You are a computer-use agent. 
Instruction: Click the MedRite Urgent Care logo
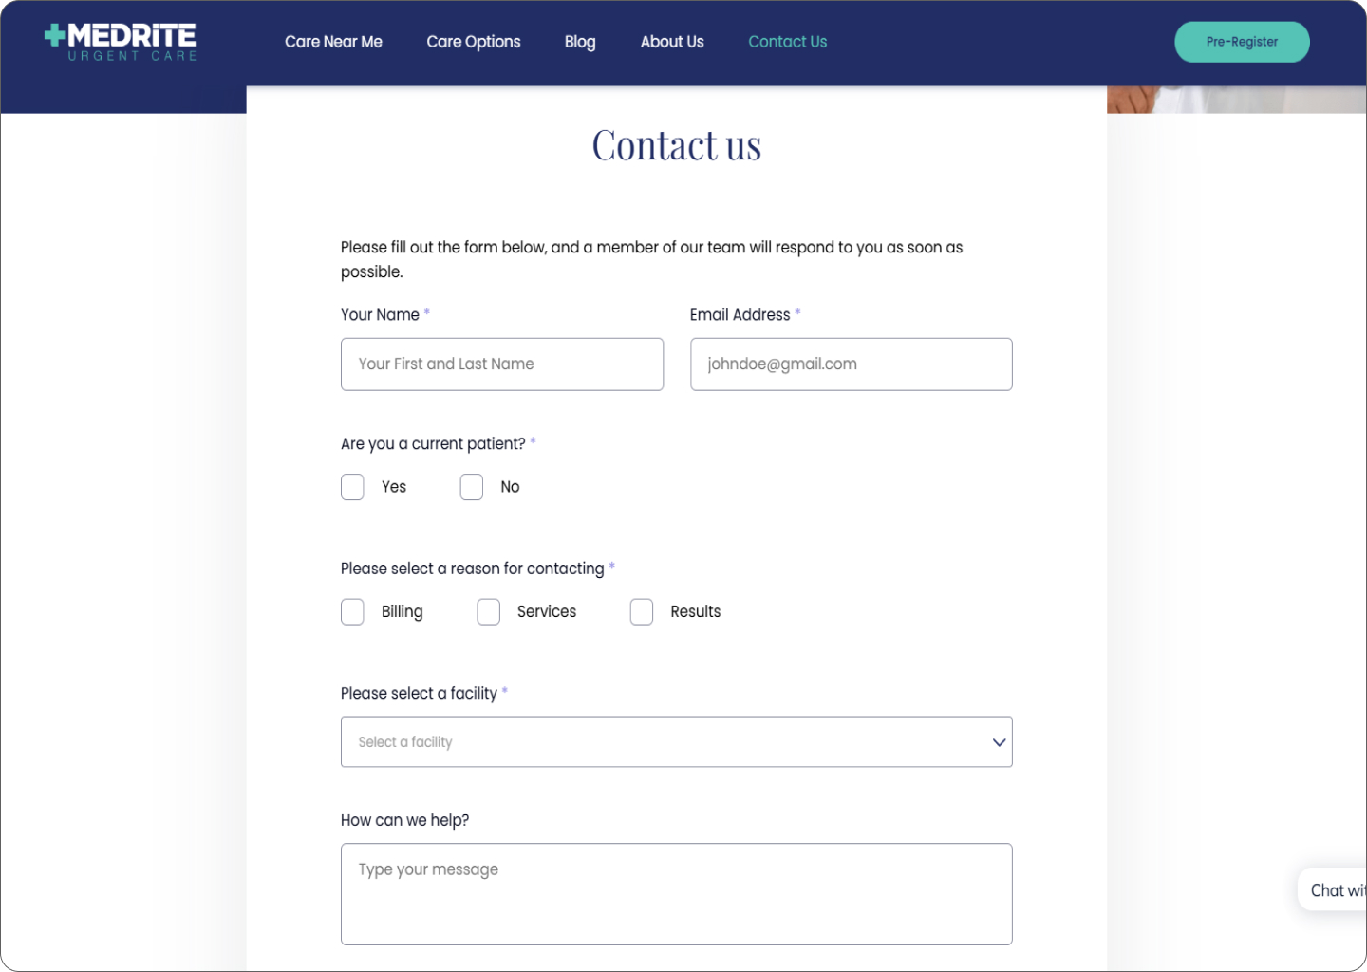point(121,42)
